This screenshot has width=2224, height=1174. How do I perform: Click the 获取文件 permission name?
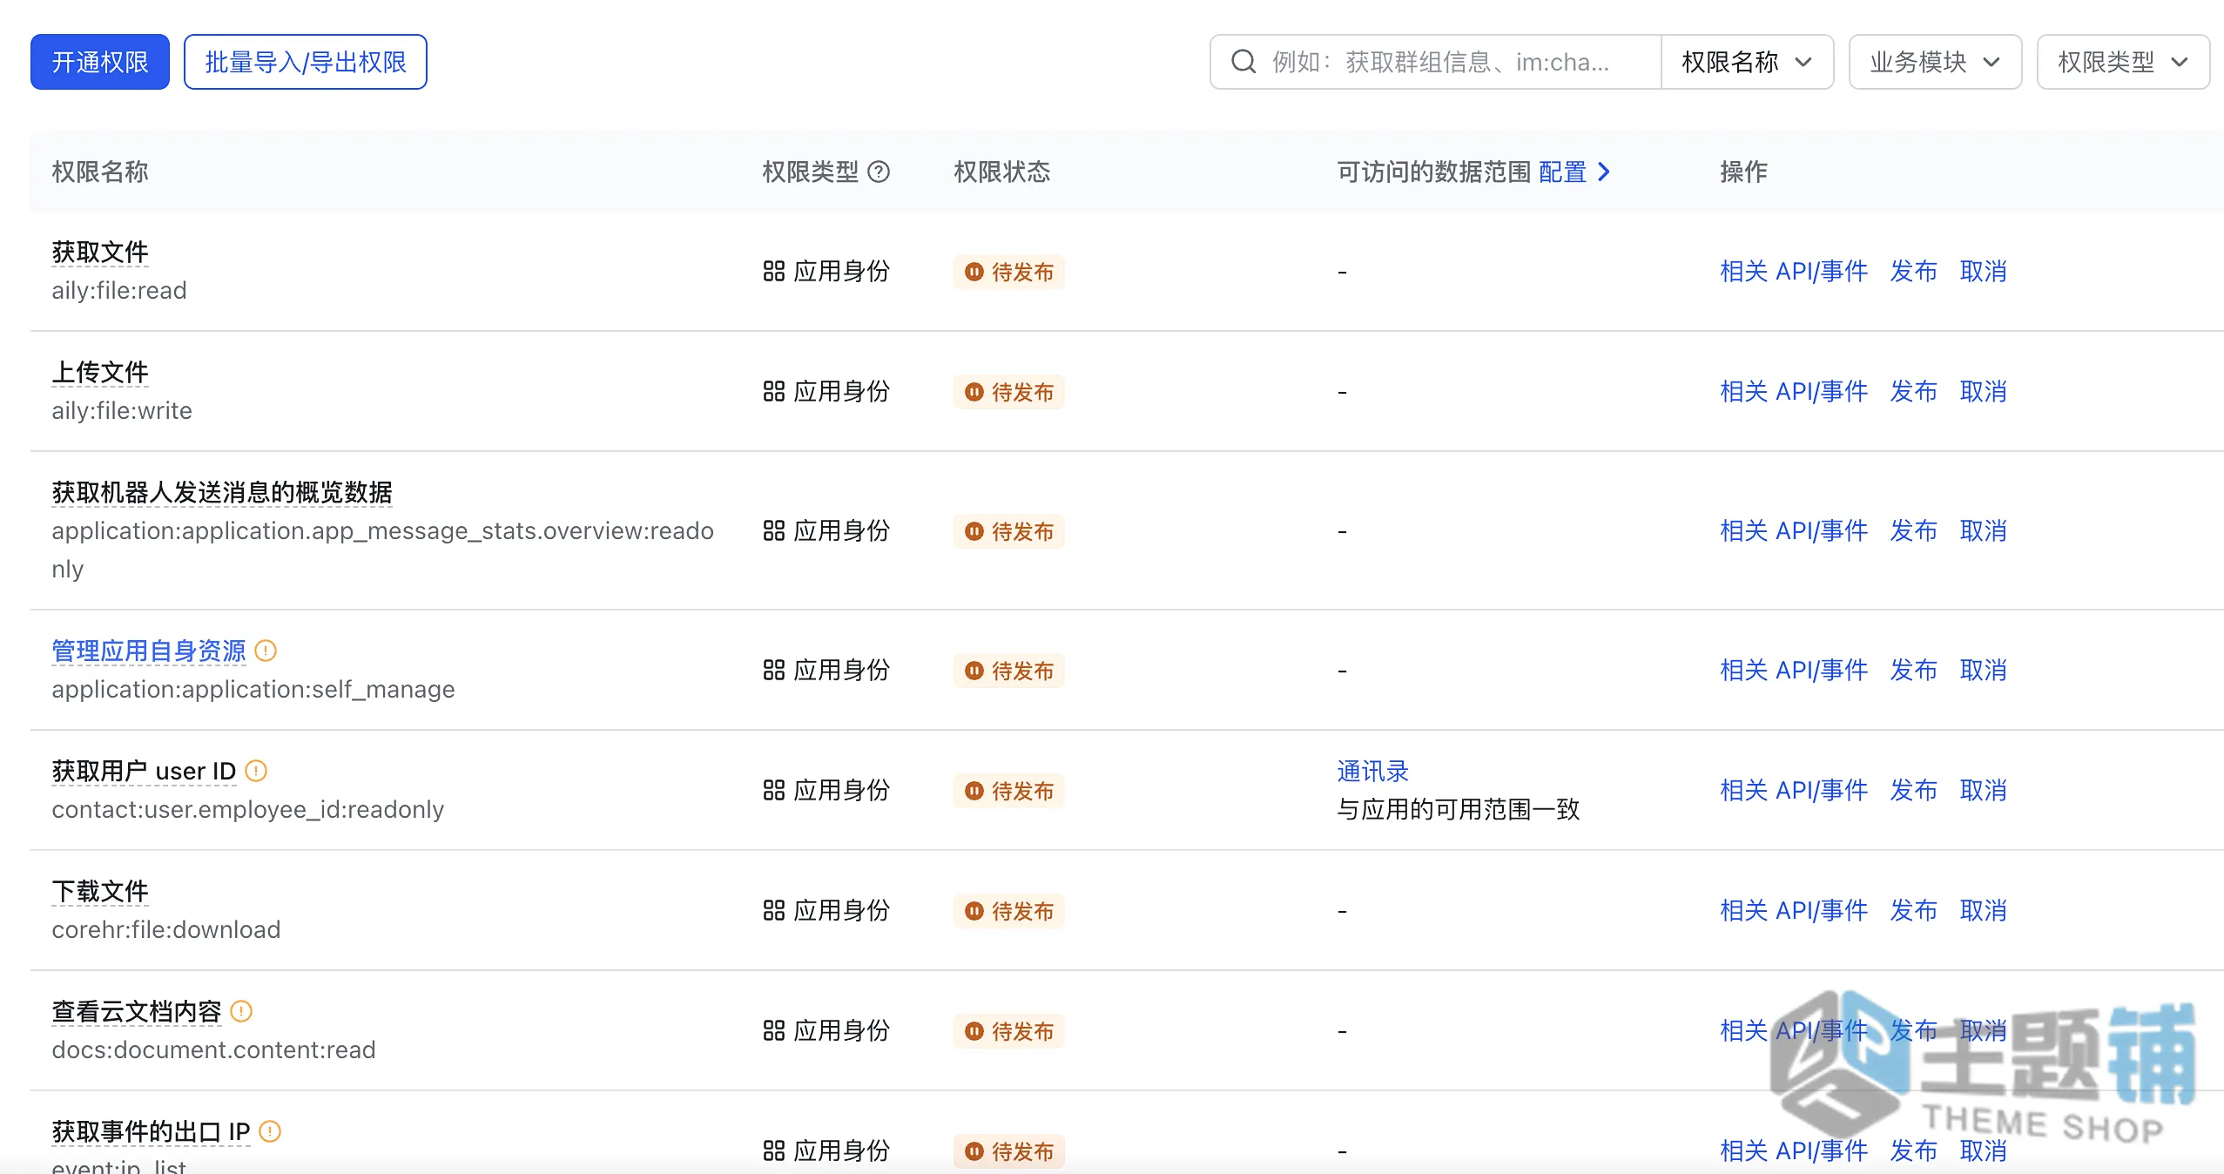100,252
